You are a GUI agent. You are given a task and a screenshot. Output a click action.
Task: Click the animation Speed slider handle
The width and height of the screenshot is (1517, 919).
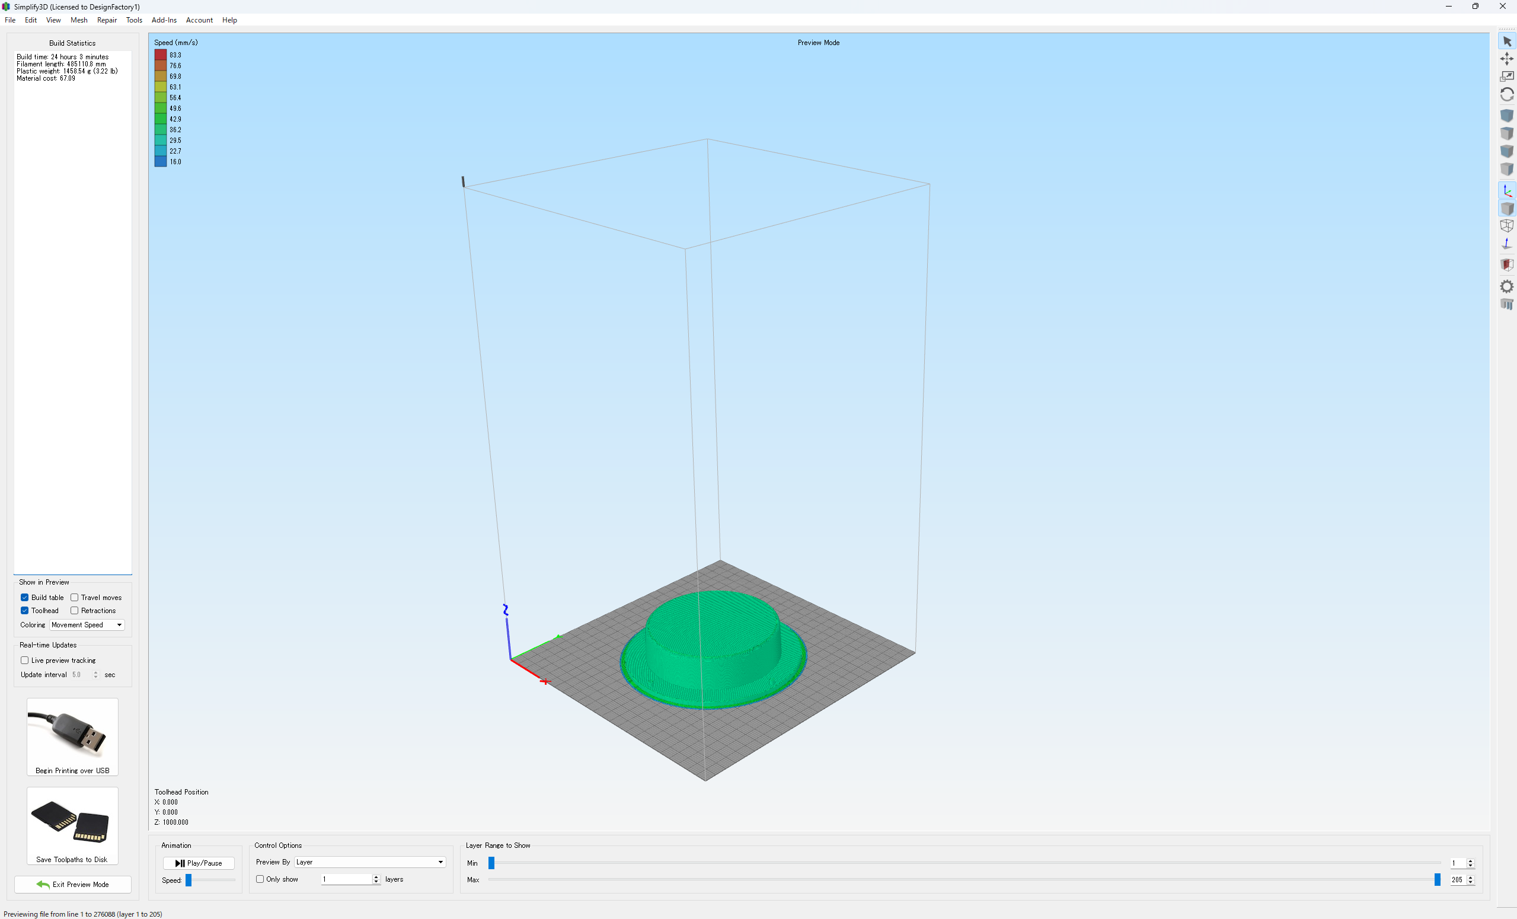click(x=189, y=880)
